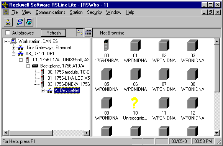Click the tree pane horizontal scrollbar thumb
This screenshot has width=223, height=146.
pyautogui.click(x=31, y=133)
